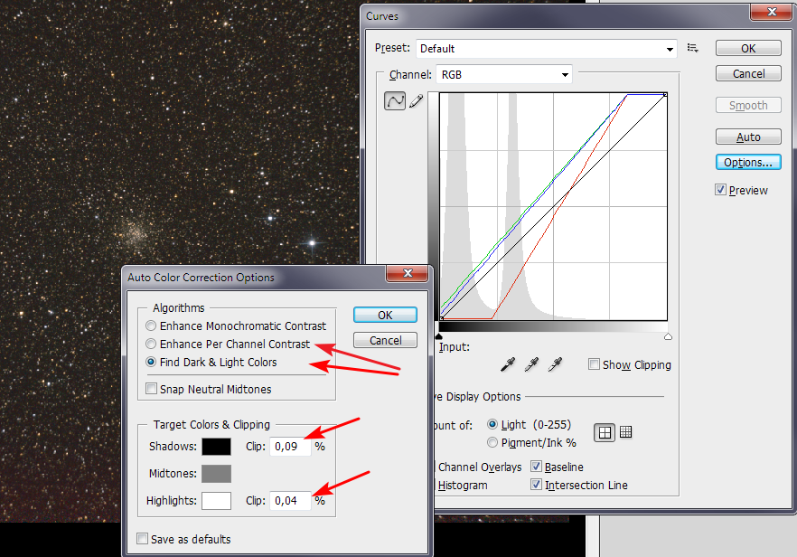Image resolution: width=797 pixels, height=557 pixels.
Task: Pick the gray point eyedropper
Action: [x=531, y=364]
